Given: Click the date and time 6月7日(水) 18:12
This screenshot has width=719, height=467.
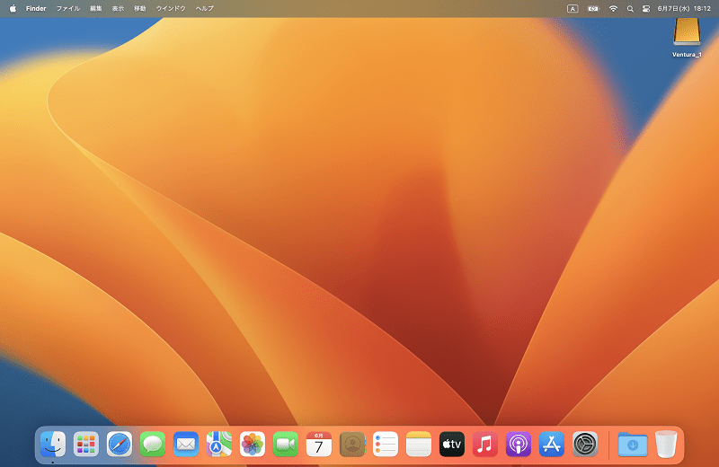Looking at the screenshot, I should pyautogui.click(x=684, y=8).
